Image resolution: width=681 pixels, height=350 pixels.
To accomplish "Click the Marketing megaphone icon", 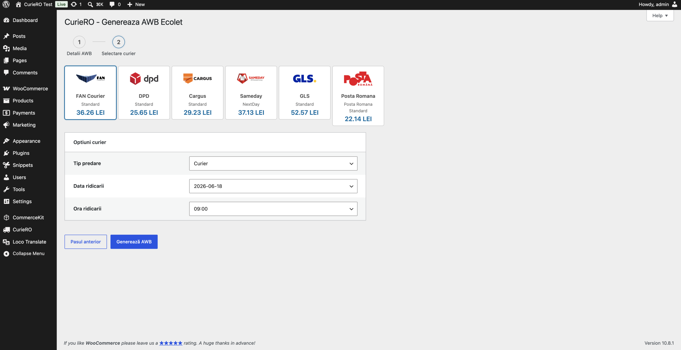I will pos(6,125).
